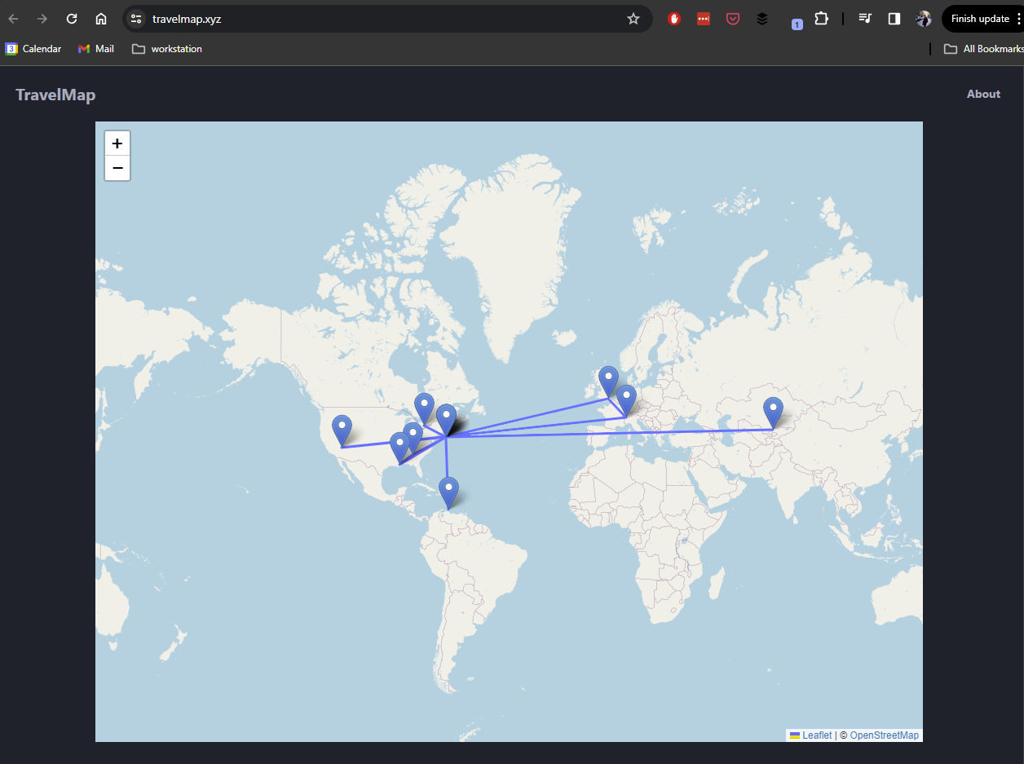The height and width of the screenshot is (764, 1024).
Task: Open the OpenStreetMap attribution link
Action: tap(885, 735)
